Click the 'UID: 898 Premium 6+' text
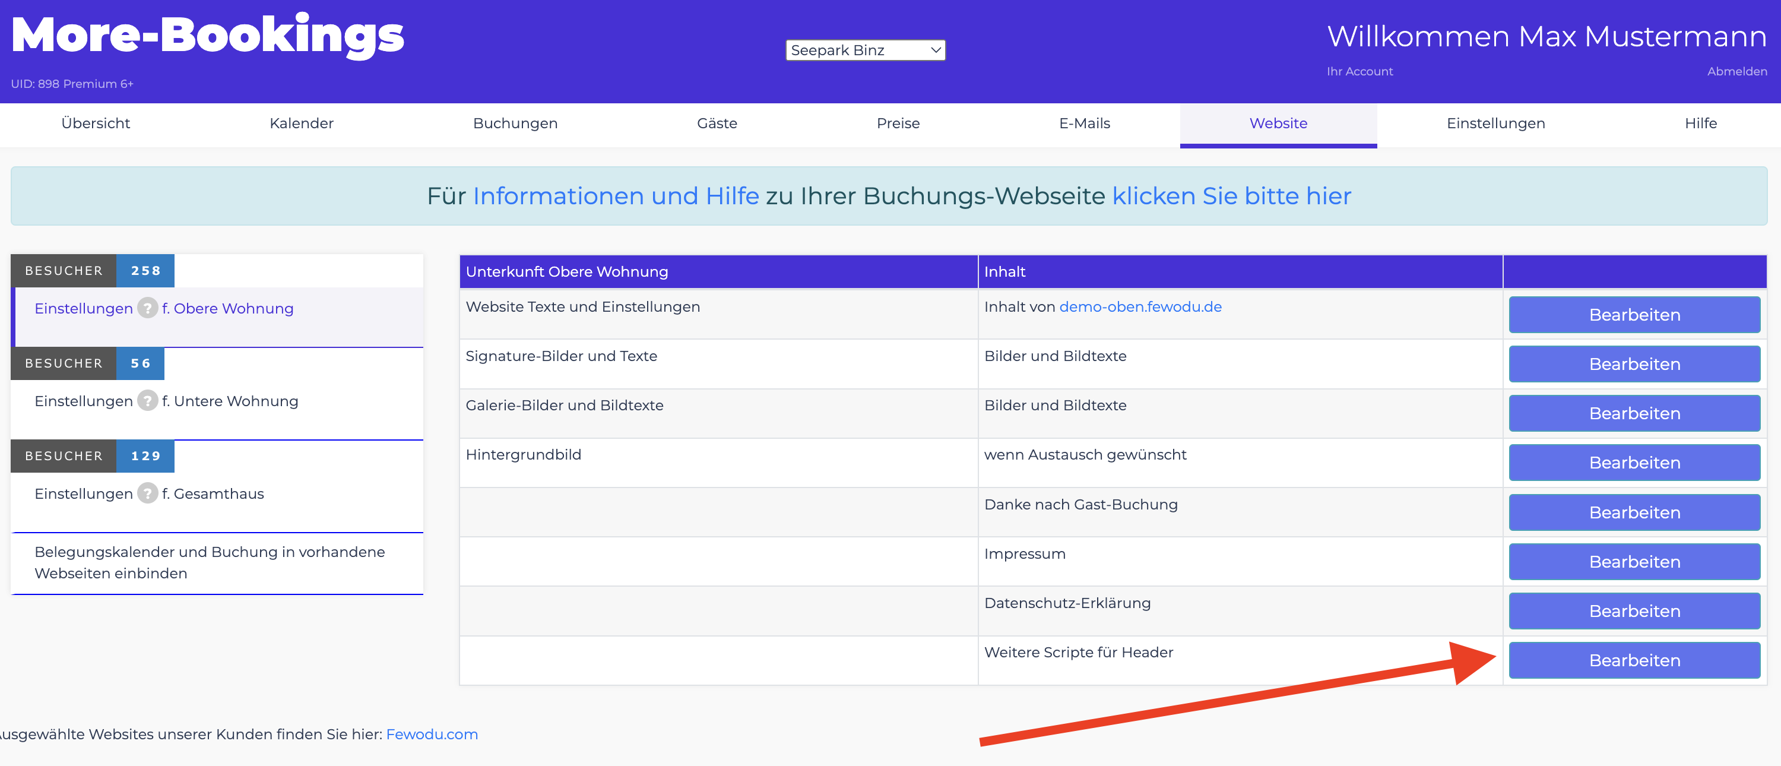Viewport: 1781px width, 766px height. 72,84
